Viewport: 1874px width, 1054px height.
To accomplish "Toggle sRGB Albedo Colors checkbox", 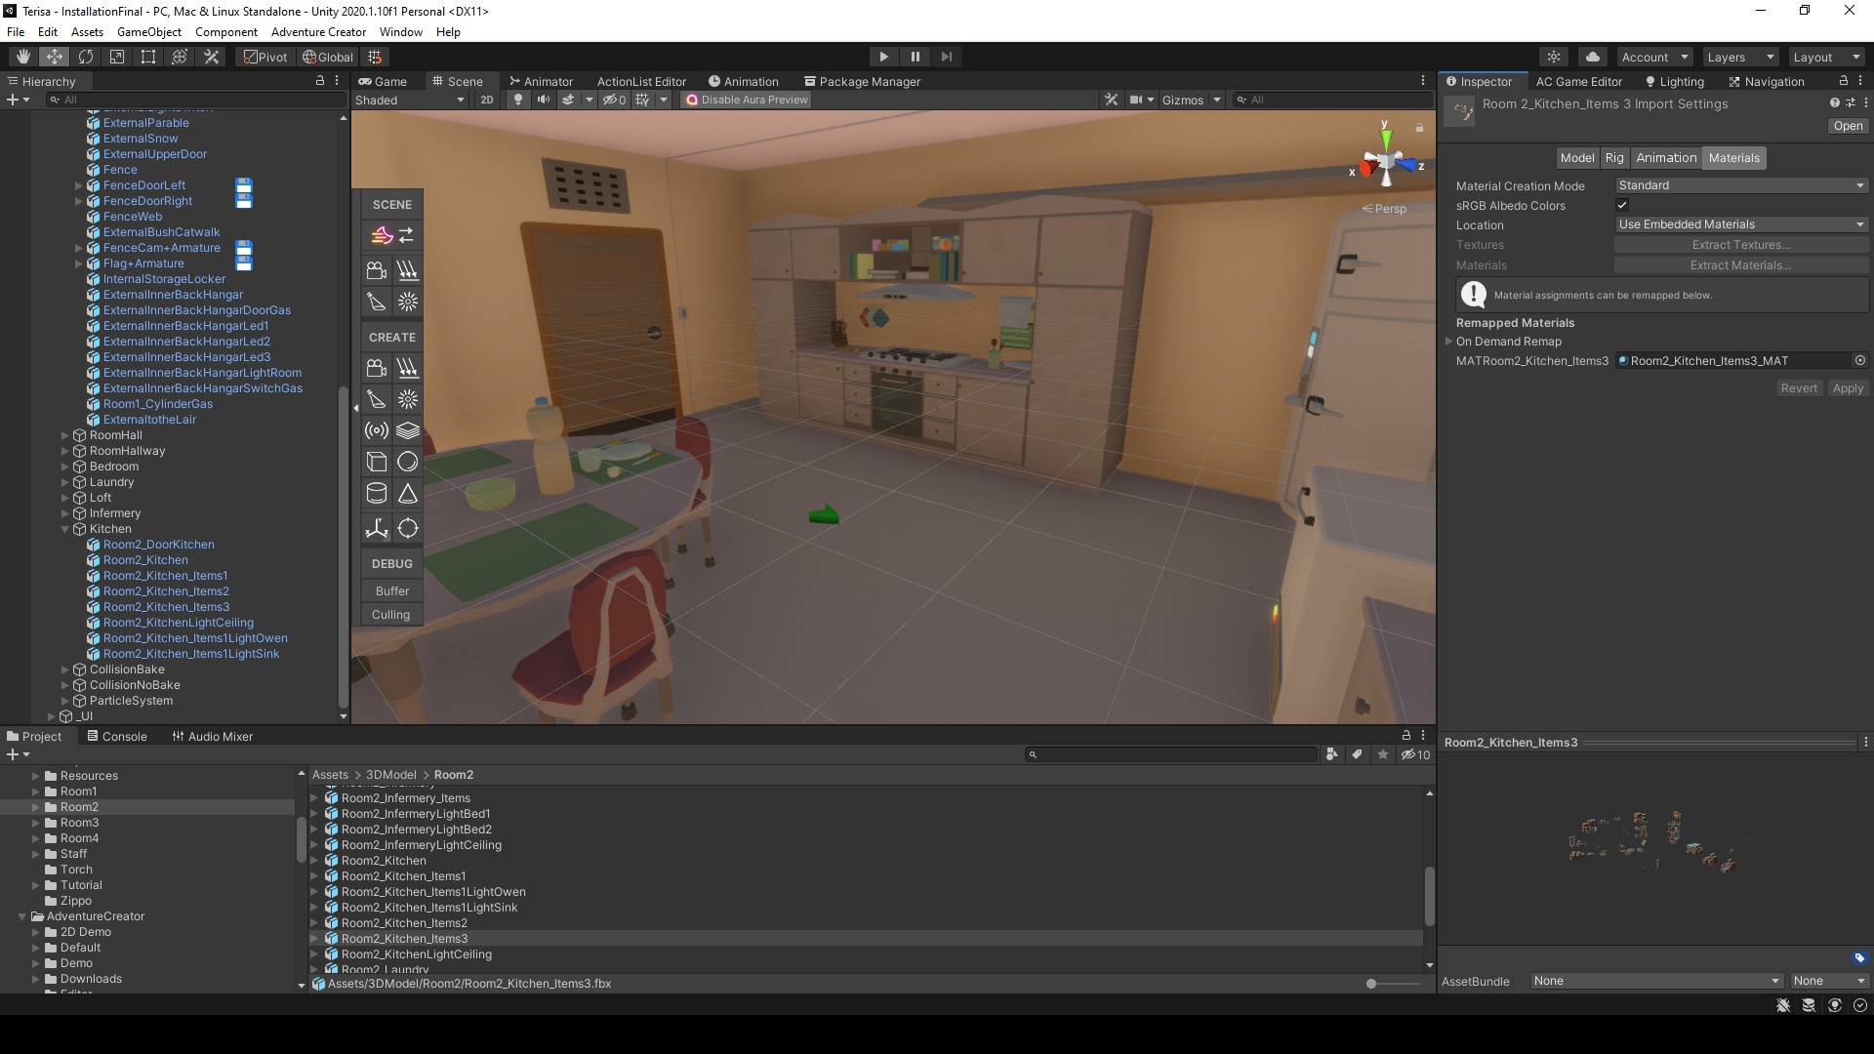I will pyautogui.click(x=1622, y=205).
